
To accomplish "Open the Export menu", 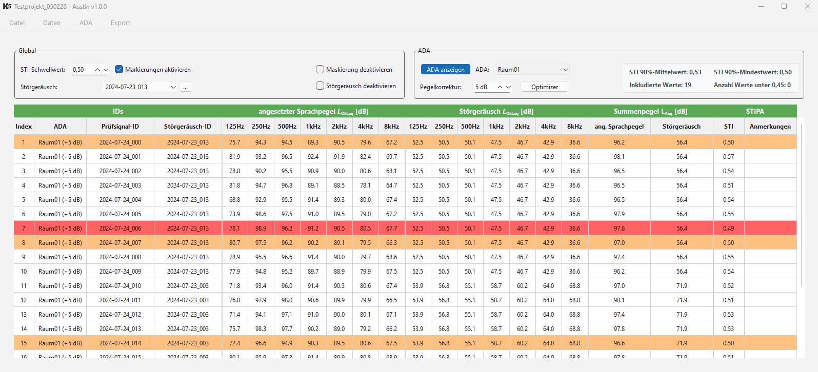I will pyautogui.click(x=121, y=23).
